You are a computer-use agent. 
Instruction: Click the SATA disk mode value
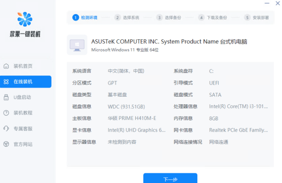[x=215, y=95]
